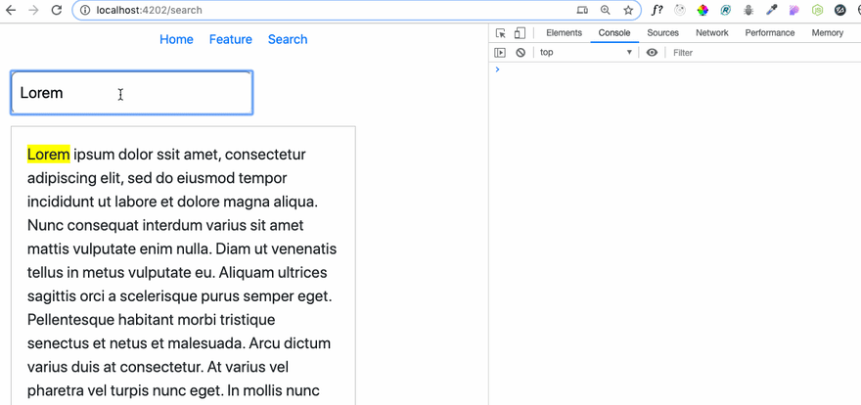This screenshot has height=405, width=861.
Task: Open the zoom magnifier icon in address bar
Action: [x=605, y=10]
